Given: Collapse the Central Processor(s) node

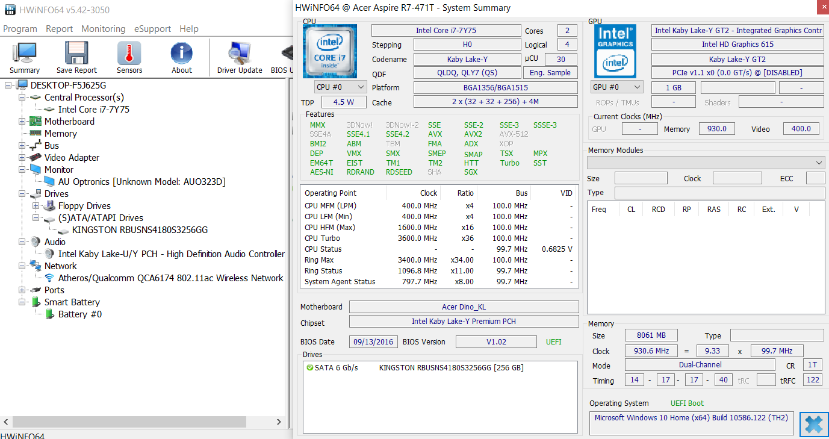Looking at the screenshot, I should coord(22,97).
